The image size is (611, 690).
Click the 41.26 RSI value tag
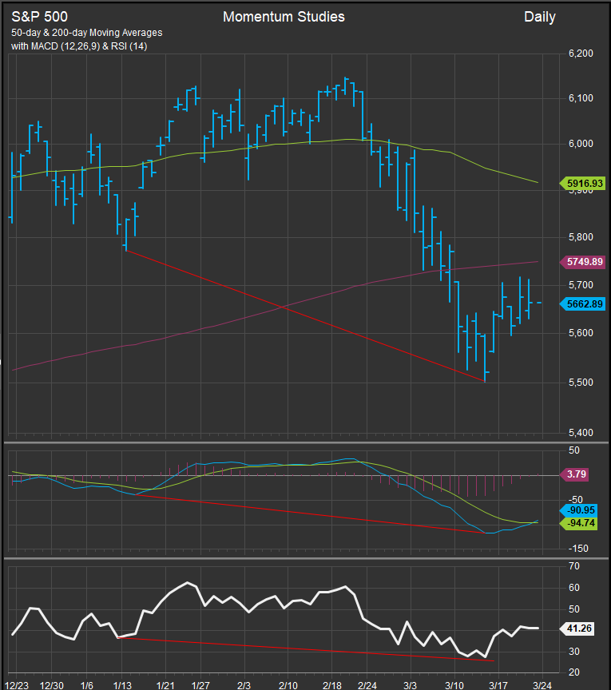tap(577, 629)
